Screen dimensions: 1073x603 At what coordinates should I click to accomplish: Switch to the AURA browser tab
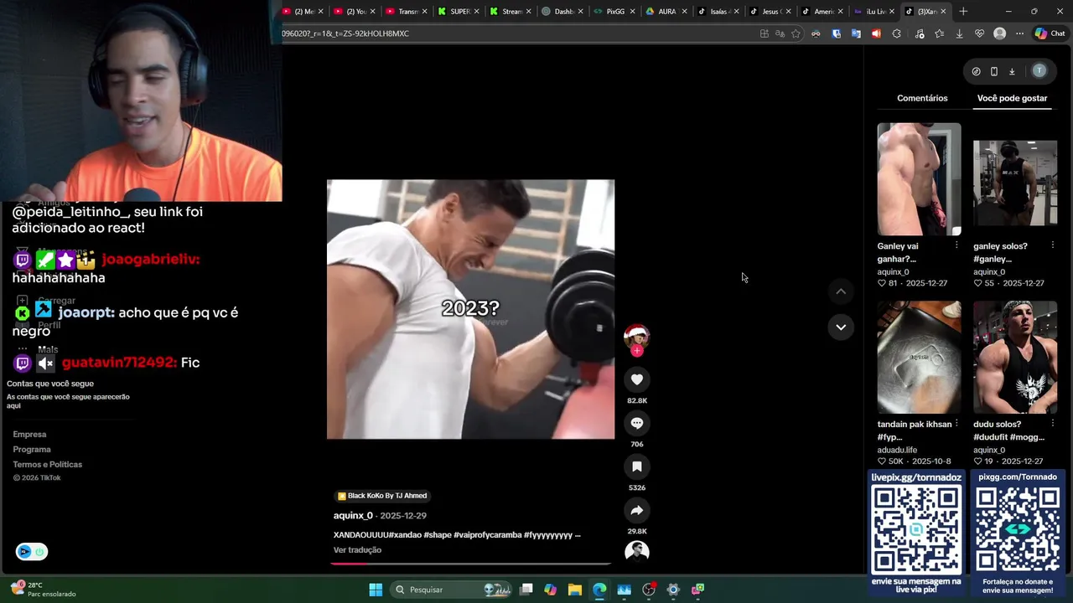click(666, 12)
